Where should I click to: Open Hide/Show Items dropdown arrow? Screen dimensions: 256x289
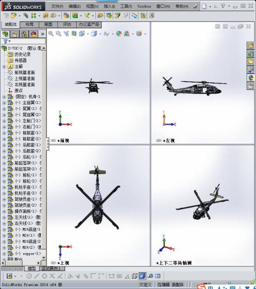pyautogui.click(x=112, y=34)
